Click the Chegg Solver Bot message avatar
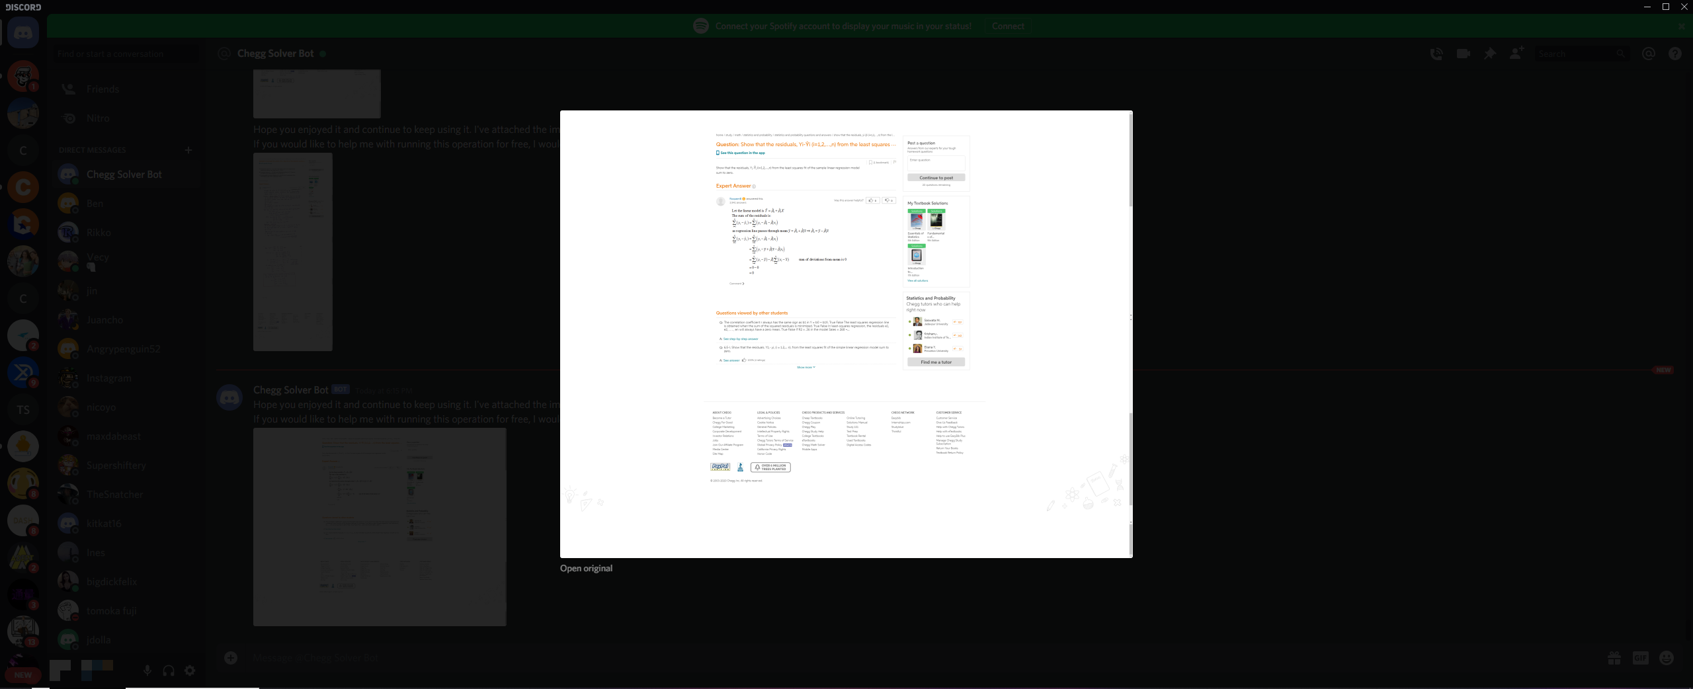 point(229,397)
